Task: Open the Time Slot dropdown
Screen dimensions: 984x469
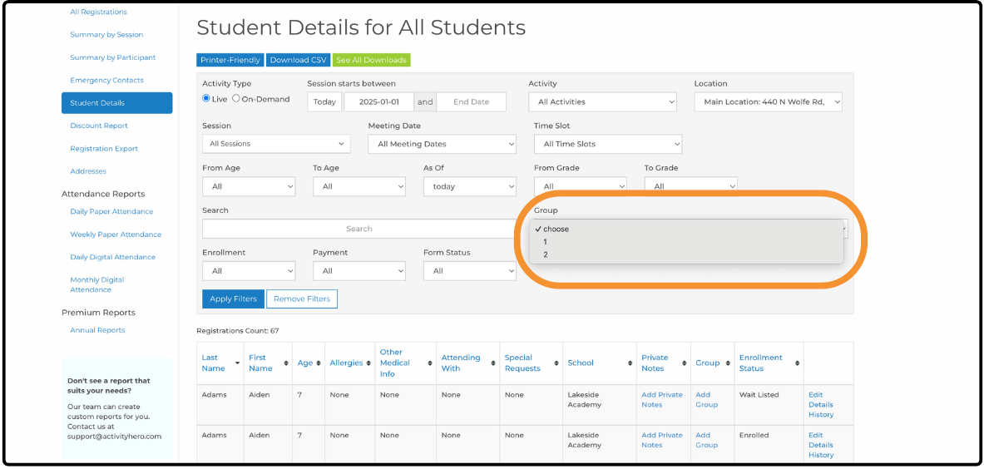Action: [608, 144]
